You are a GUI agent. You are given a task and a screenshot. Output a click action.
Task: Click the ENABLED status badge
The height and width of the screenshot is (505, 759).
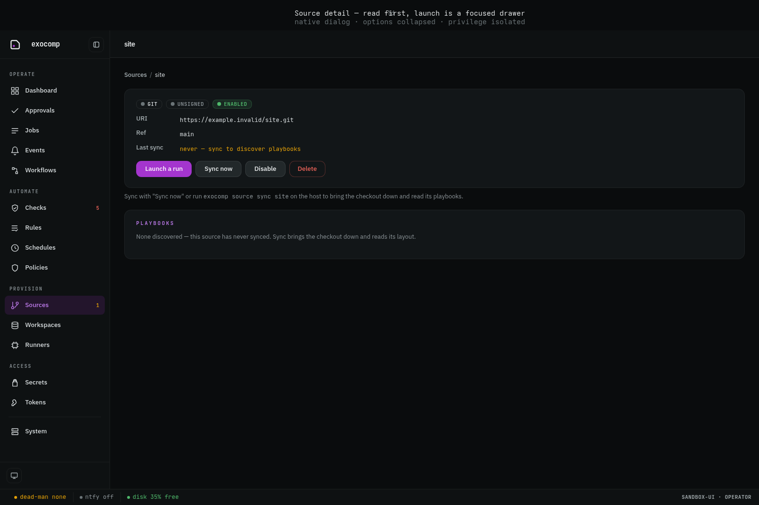coord(232,104)
